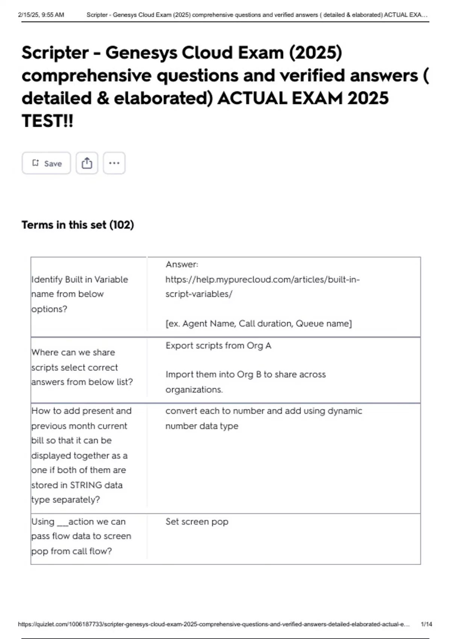Click the "Answer:" label in the first row
Image resolution: width=451 pixels, height=639 pixels.
tap(182, 265)
